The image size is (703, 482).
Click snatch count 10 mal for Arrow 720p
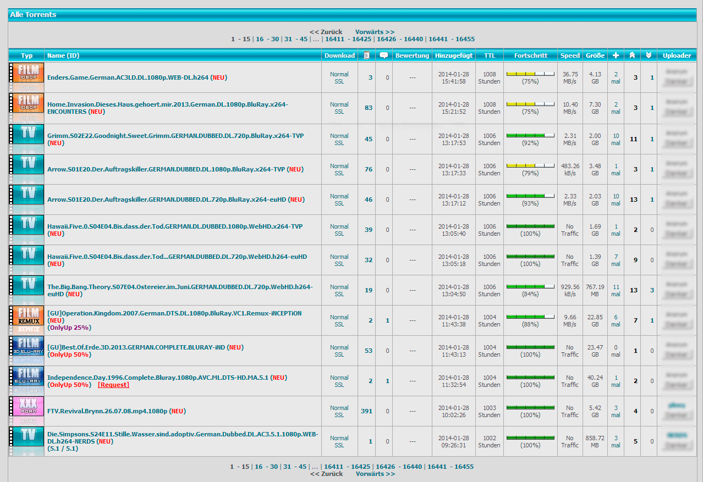click(616, 200)
